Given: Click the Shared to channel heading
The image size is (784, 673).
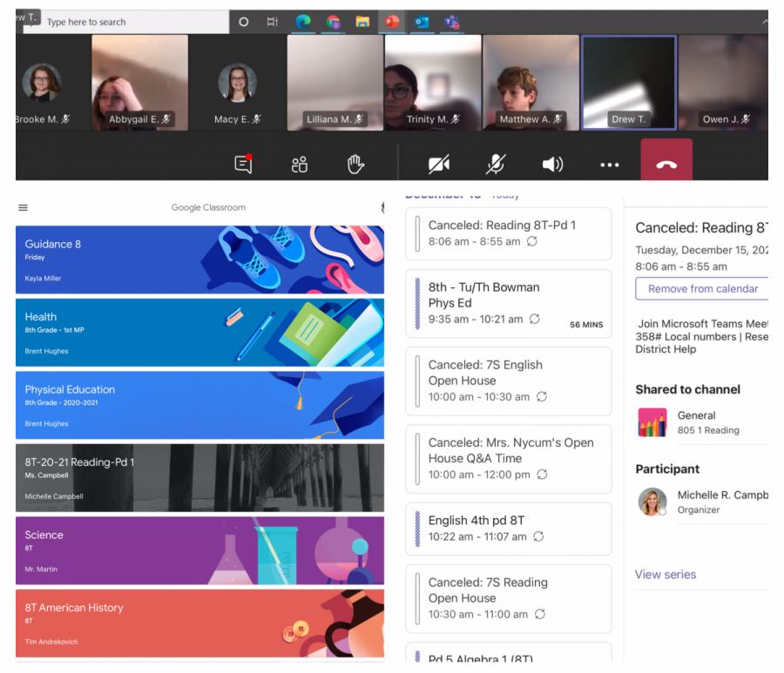Looking at the screenshot, I should coord(687,390).
